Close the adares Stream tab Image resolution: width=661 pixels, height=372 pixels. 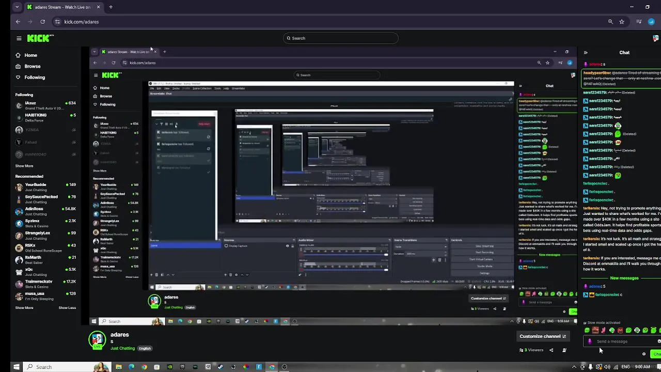[98, 7]
